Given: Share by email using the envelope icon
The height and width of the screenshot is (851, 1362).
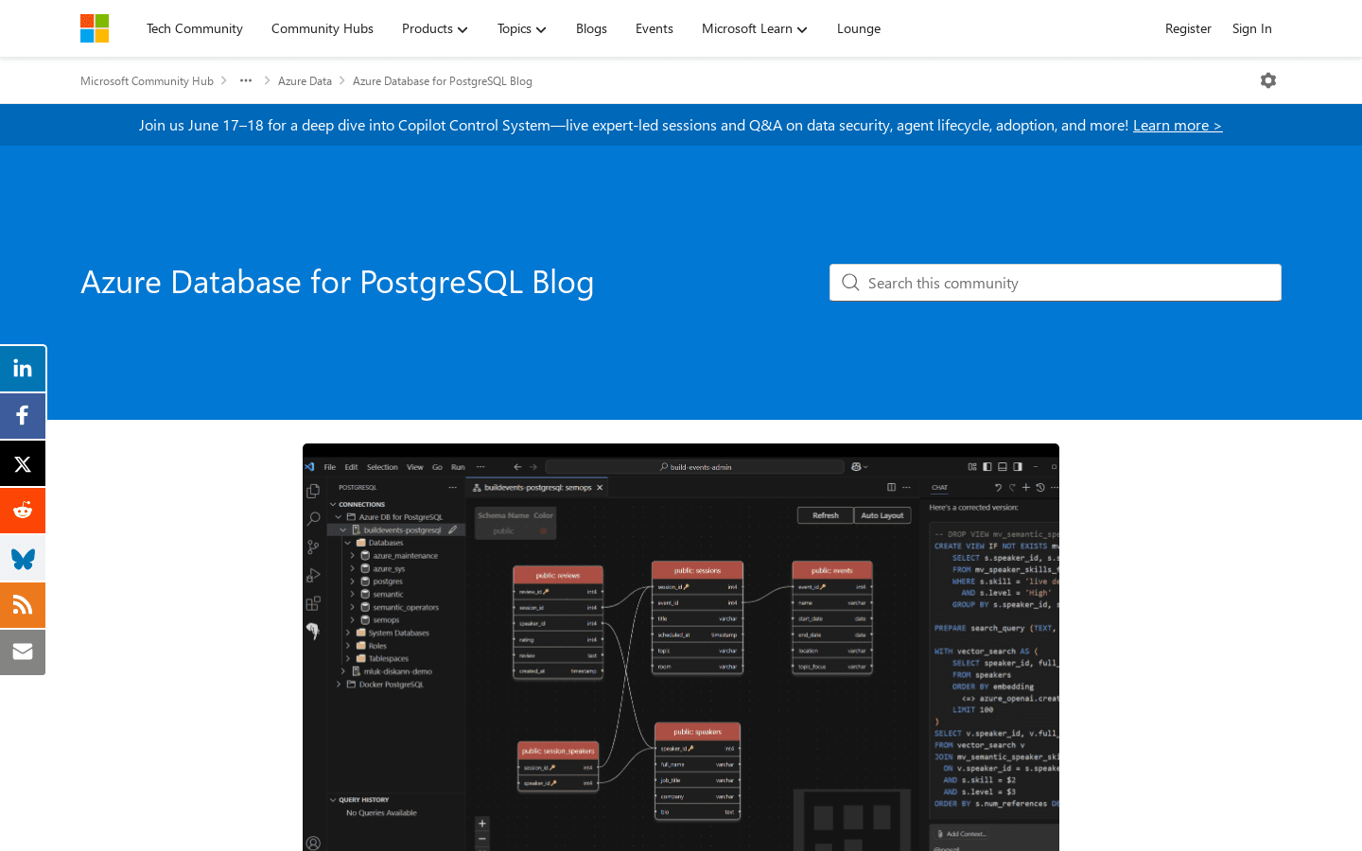Looking at the screenshot, I should coord(23,652).
